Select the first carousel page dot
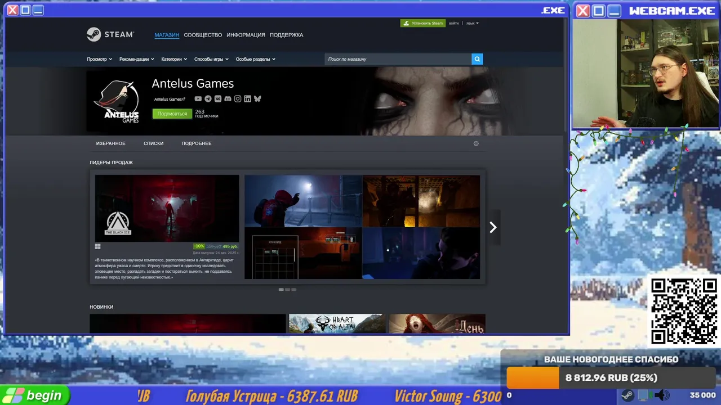Screen dimensions: 721x405 (281, 290)
